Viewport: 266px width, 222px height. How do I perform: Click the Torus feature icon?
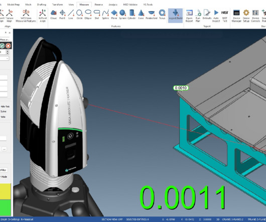(x=162, y=15)
